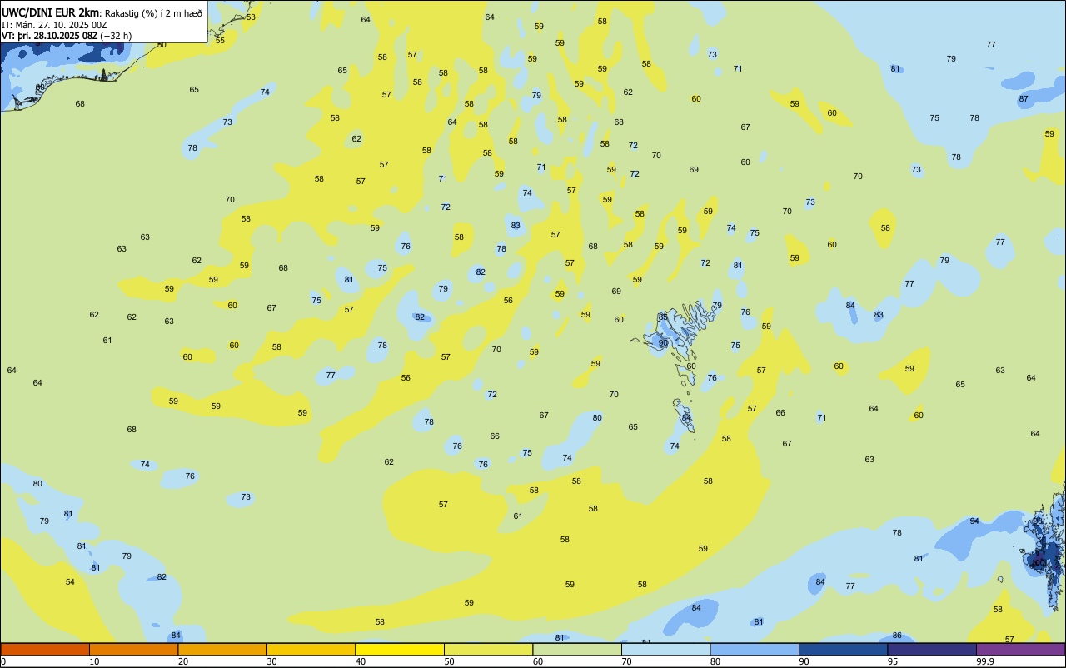Click the humidity value 54 on the map
Screen dimensions: 1066x668
70,581
